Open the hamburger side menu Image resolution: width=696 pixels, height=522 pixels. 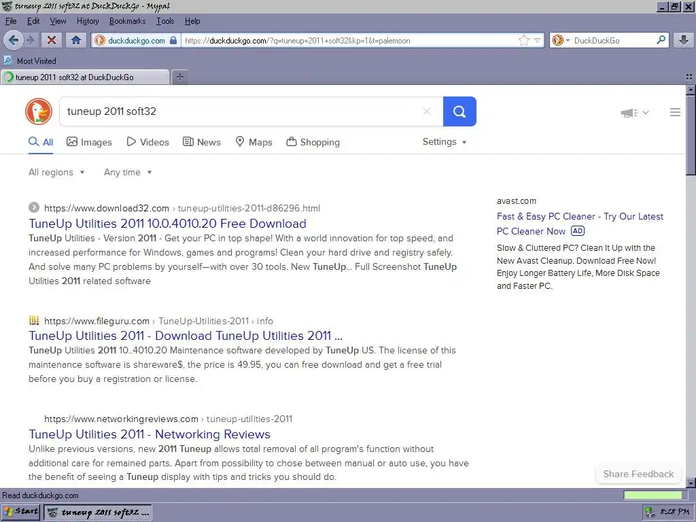pos(675,112)
